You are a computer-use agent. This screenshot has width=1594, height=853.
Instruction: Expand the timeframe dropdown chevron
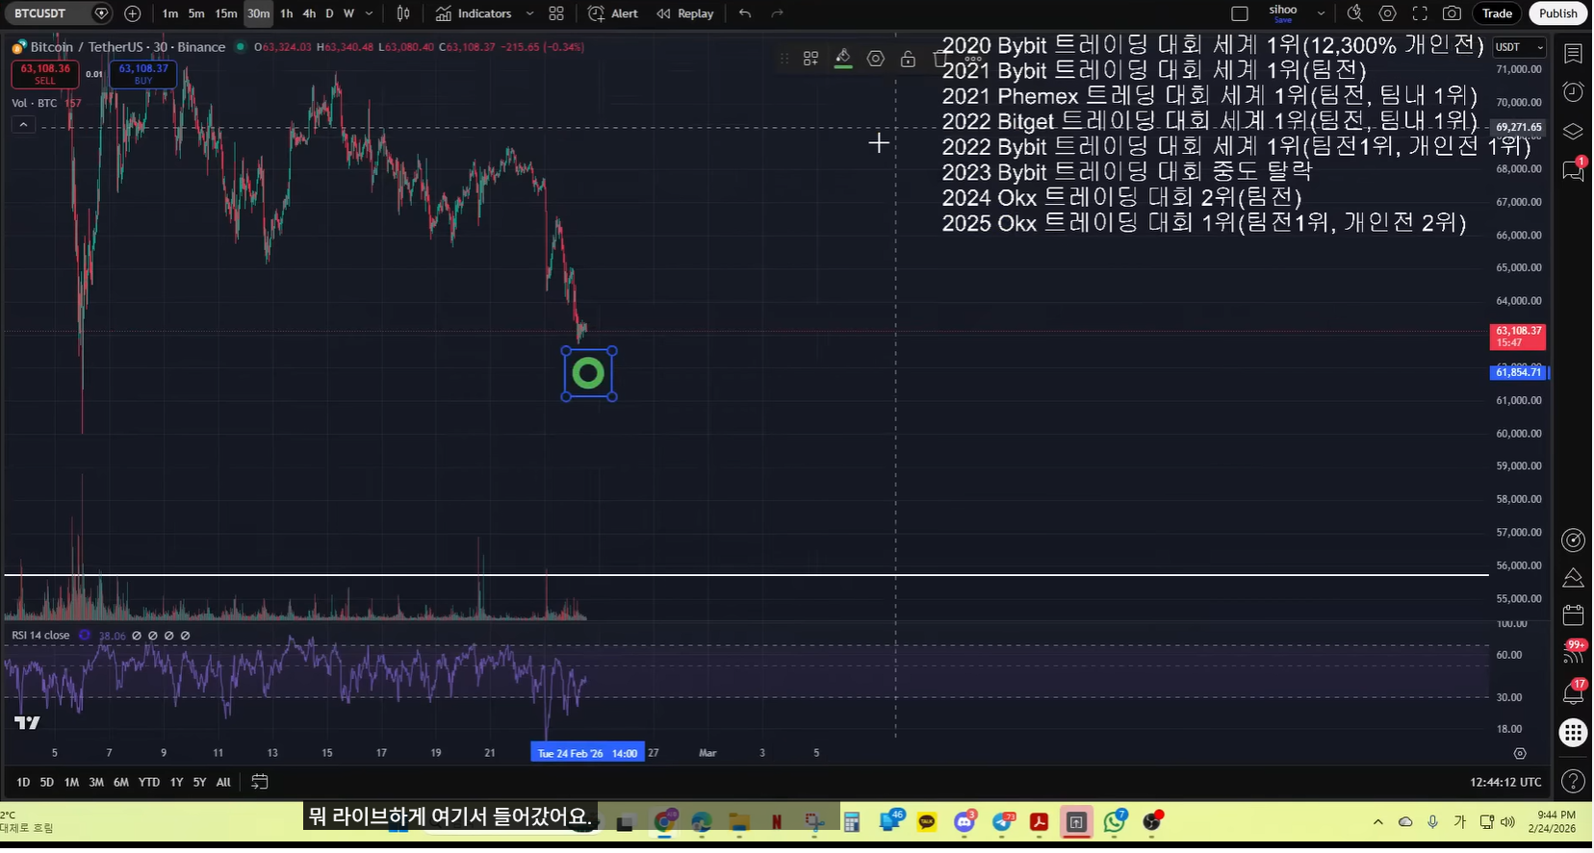[x=370, y=13]
